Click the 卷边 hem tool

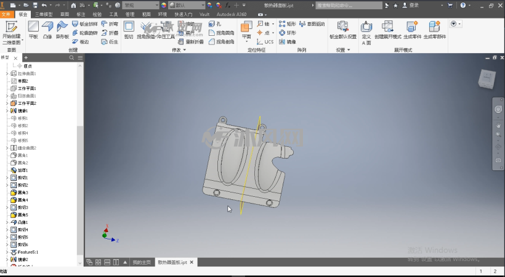coord(81,41)
